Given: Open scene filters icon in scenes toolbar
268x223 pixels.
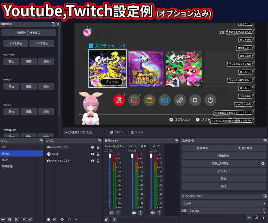Looking at the screenshot, I should (17, 219).
